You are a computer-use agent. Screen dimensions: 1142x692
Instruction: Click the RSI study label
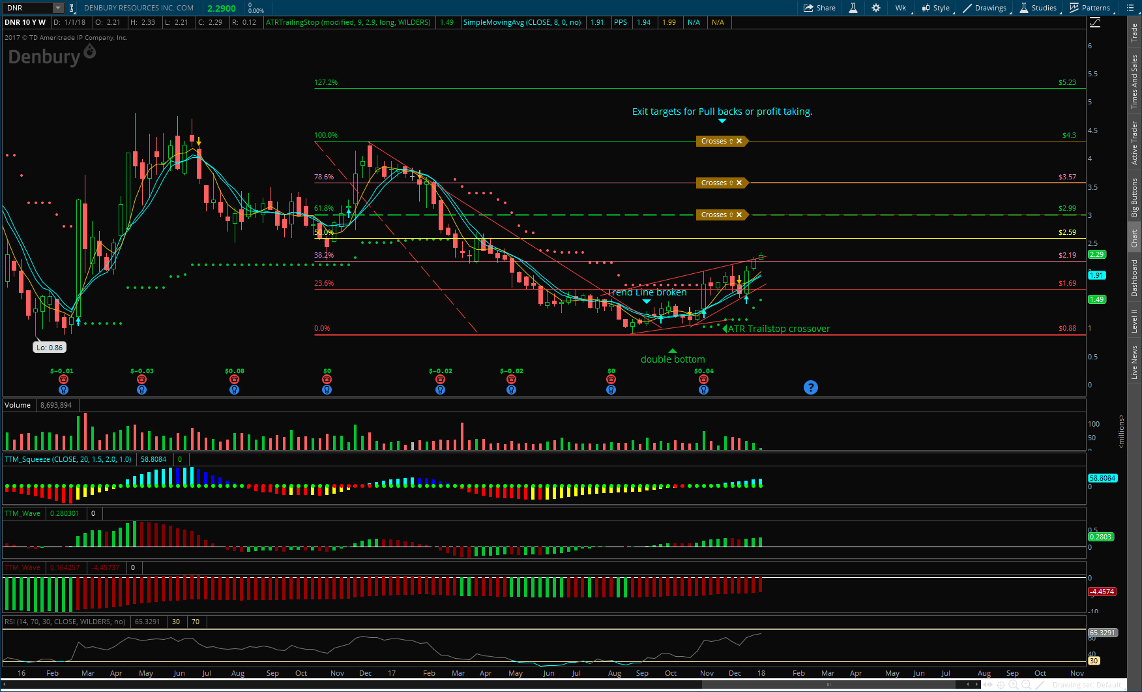[65, 622]
